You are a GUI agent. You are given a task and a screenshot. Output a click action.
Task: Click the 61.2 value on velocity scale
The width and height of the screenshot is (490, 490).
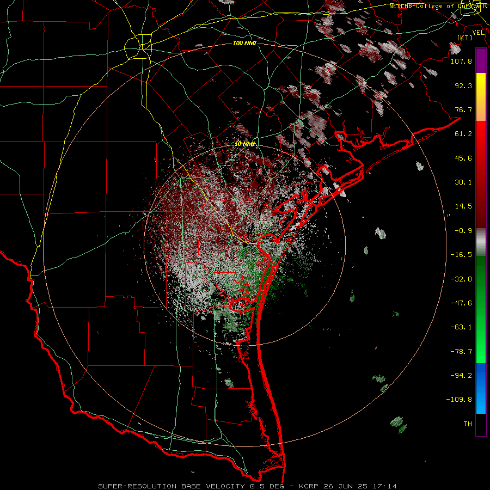point(463,134)
